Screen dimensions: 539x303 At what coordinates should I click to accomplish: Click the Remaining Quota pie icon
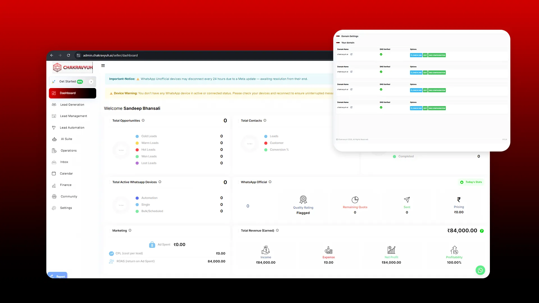[355, 199]
